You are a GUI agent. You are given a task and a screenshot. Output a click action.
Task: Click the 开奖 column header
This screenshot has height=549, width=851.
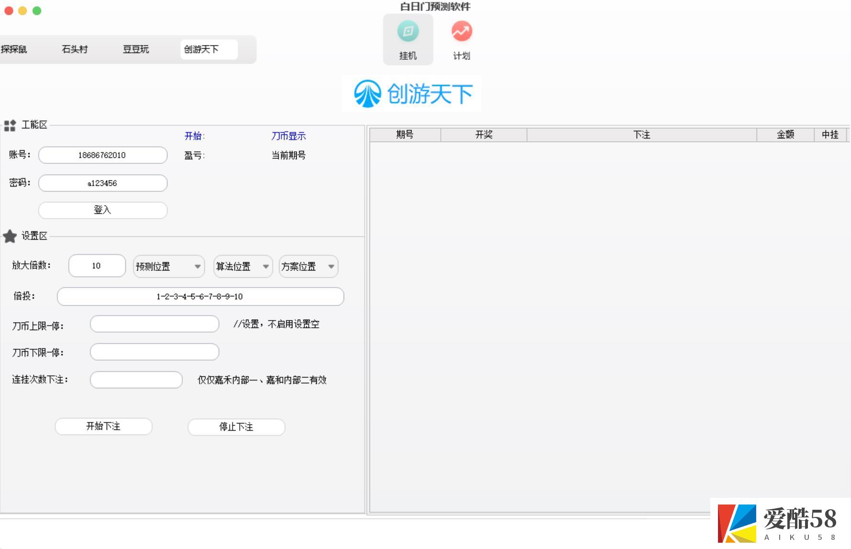484,135
